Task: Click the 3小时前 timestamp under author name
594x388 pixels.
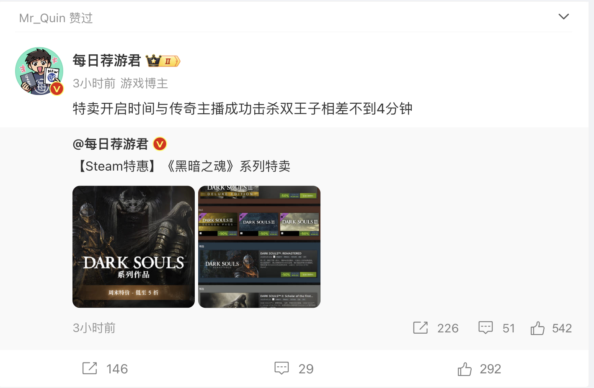Action: coord(94,83)
